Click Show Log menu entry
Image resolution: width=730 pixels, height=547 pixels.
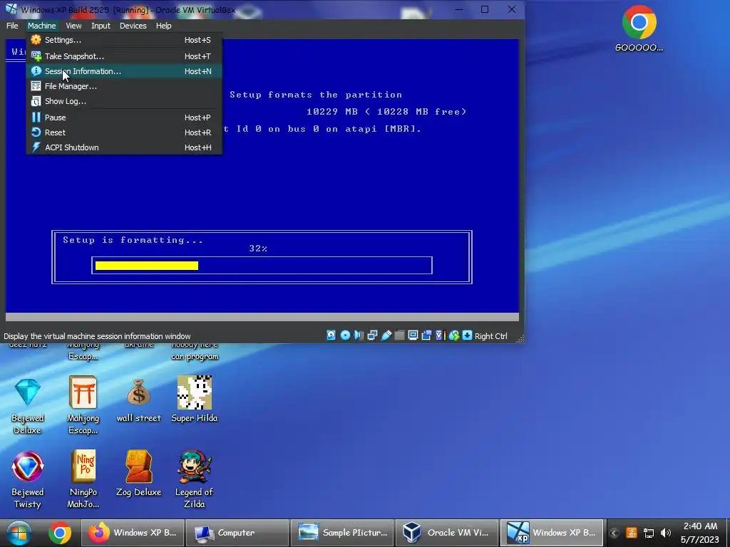(124, 101)
